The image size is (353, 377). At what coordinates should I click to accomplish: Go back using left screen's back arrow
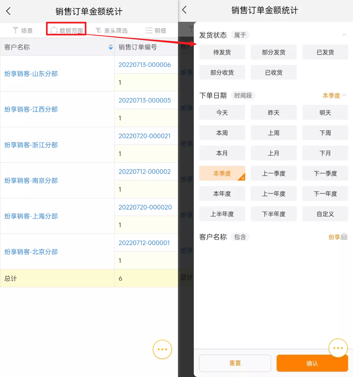point(8,11)
